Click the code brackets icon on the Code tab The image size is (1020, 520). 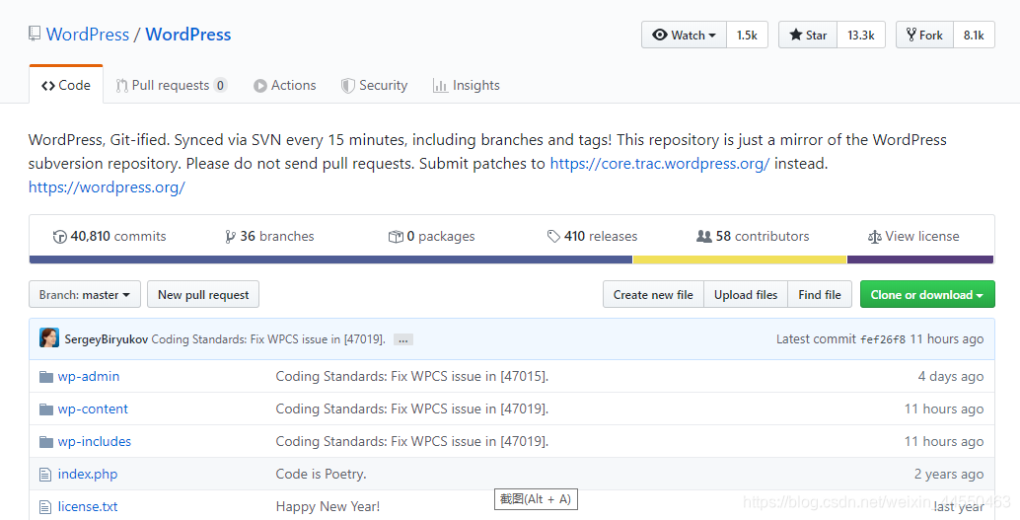(x=48, y=86)
